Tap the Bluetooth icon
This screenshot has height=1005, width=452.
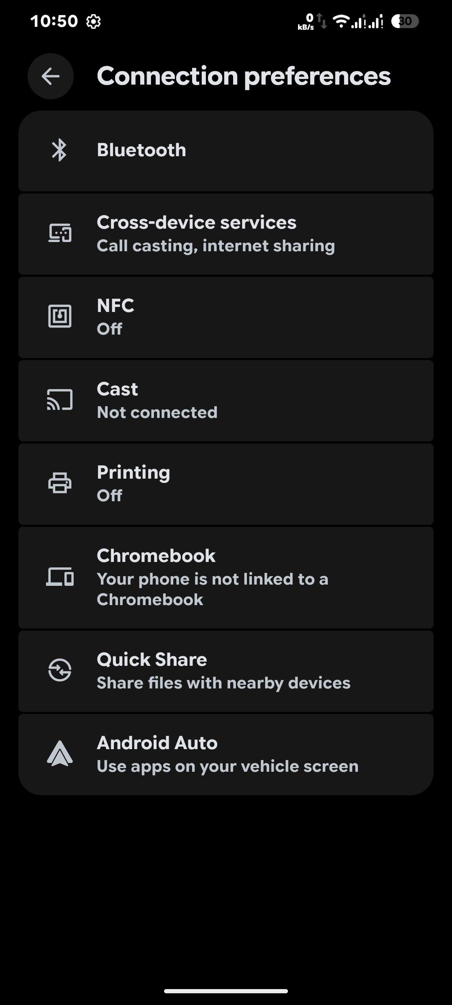point(59,150)
